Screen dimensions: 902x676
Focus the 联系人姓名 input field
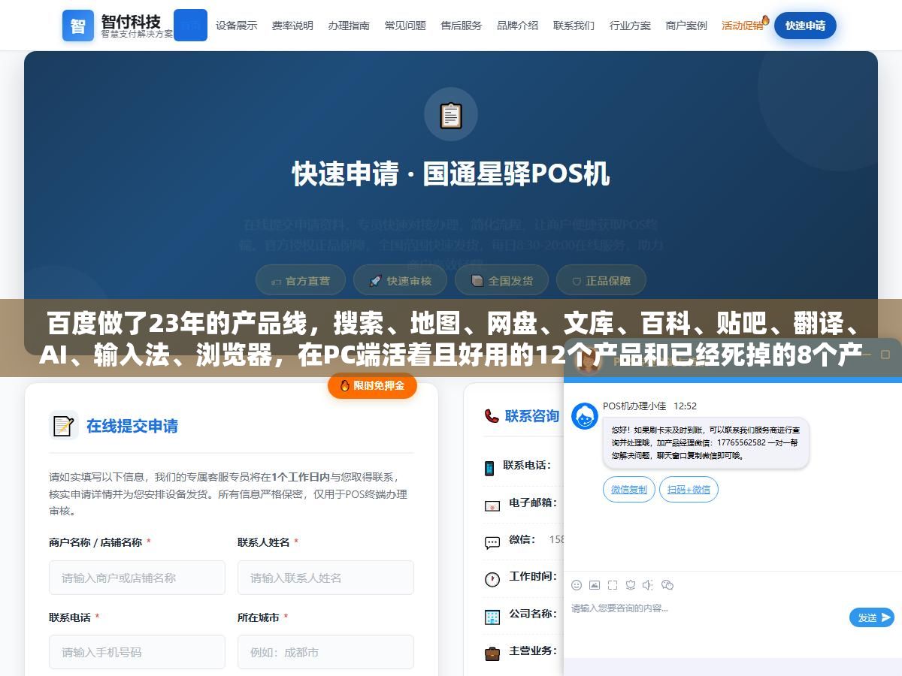325,578
